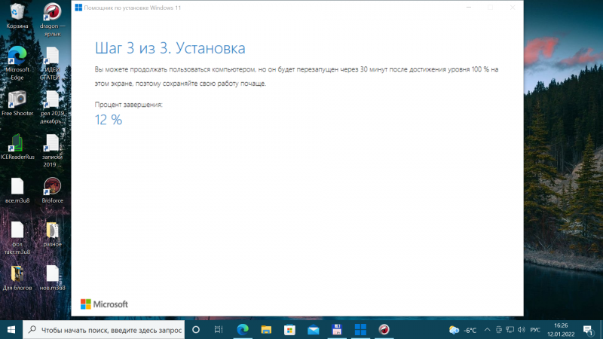
Task: Open the Microsoft Edge desktop shortcut
Action: point(17,56)
